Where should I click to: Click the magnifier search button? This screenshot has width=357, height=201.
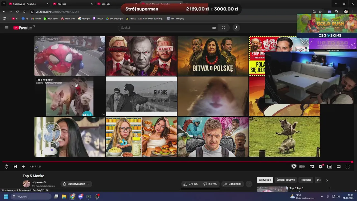click(223, 28)
